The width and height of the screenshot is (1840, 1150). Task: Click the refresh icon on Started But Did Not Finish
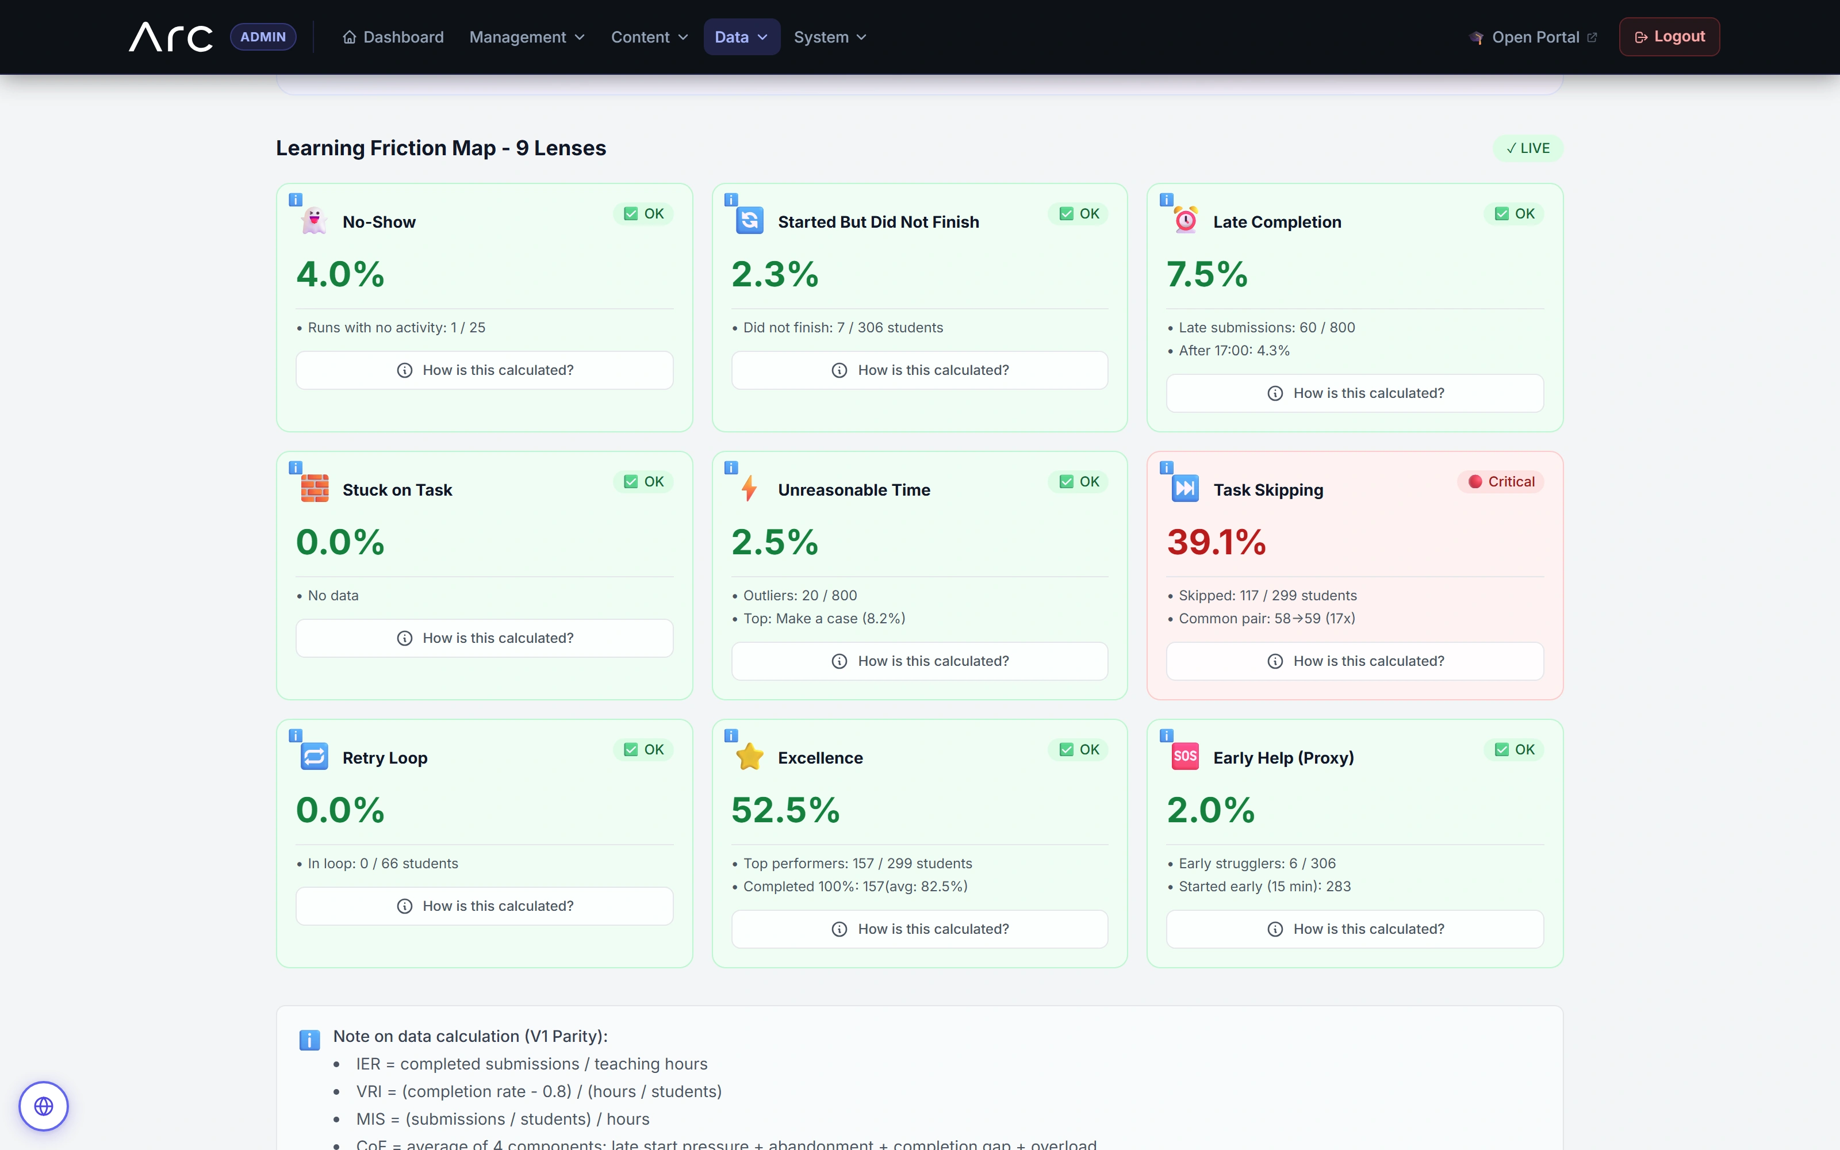tap(750, 221)
